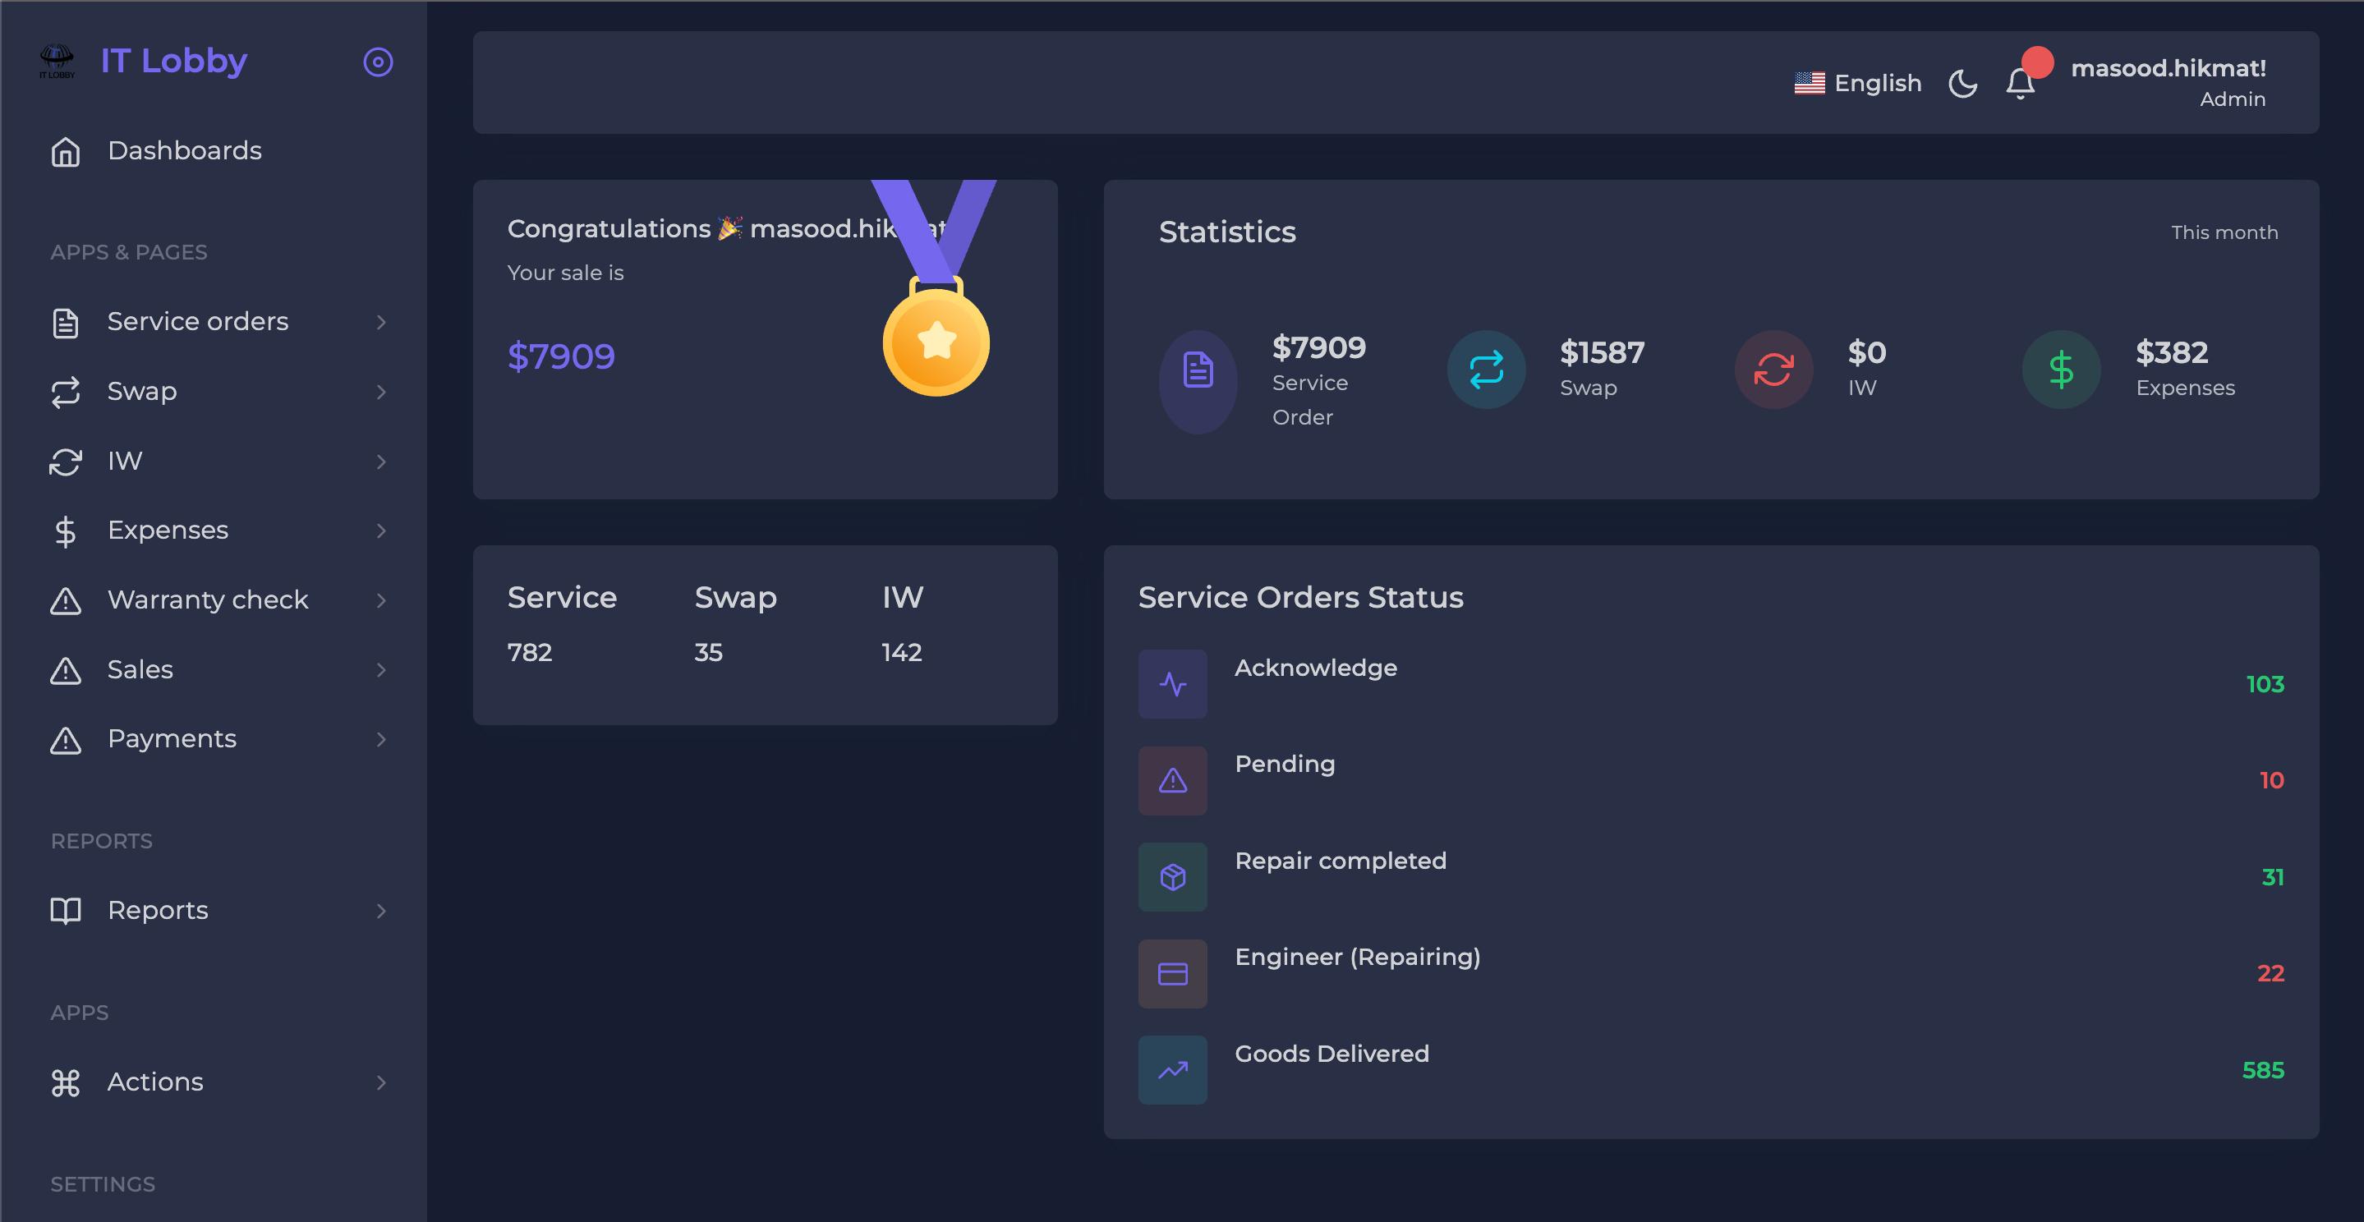Open masood.hikmat! user profile menu

tap(2168, 83)
